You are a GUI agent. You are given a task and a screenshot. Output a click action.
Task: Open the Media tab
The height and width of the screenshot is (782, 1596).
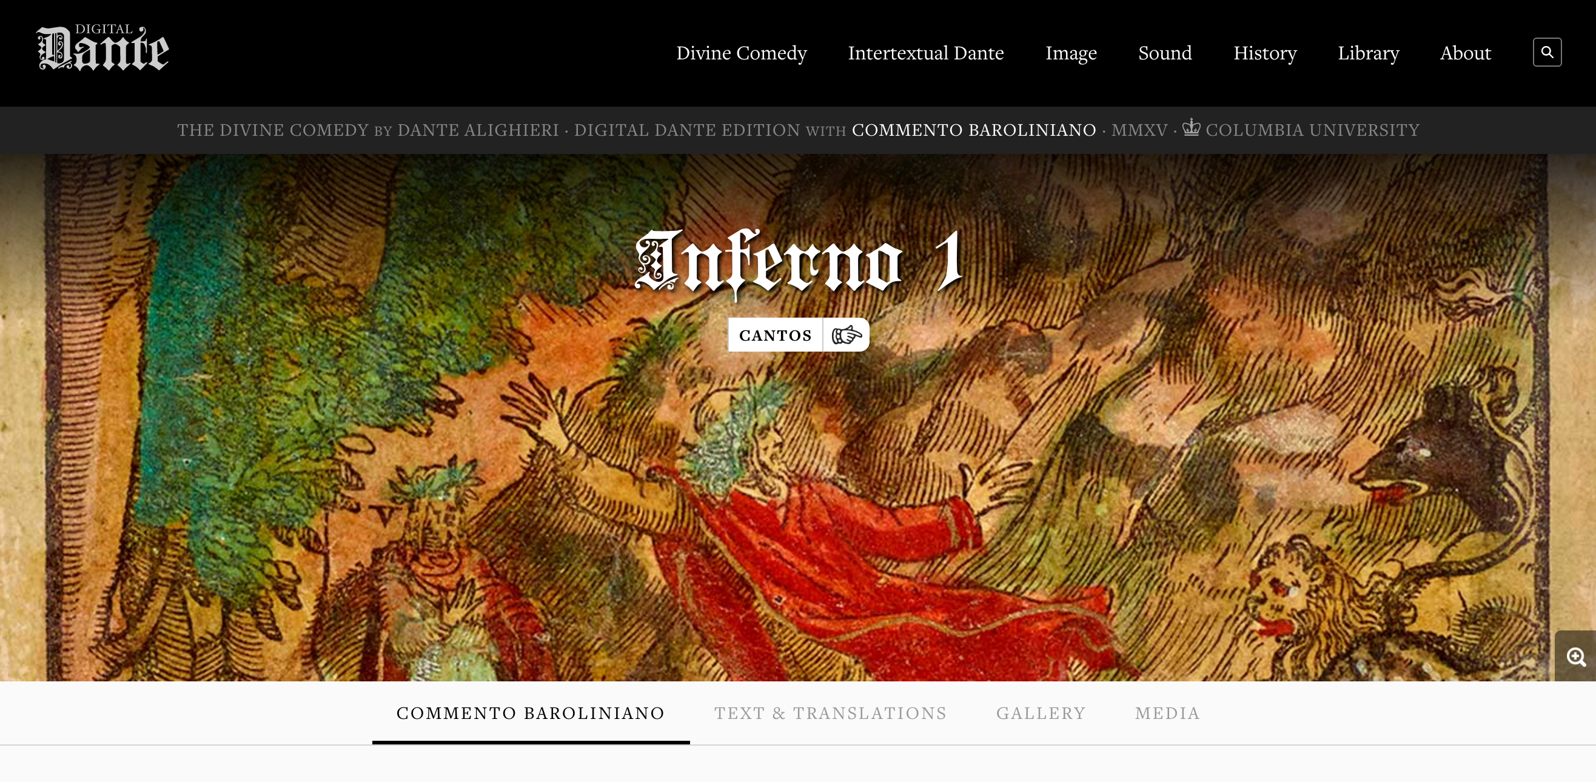[1167, 713]
